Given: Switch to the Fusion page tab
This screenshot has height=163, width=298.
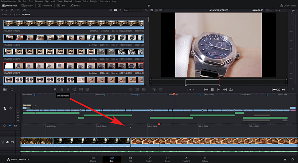Looking at the screenshot, I should coord(149,159).
